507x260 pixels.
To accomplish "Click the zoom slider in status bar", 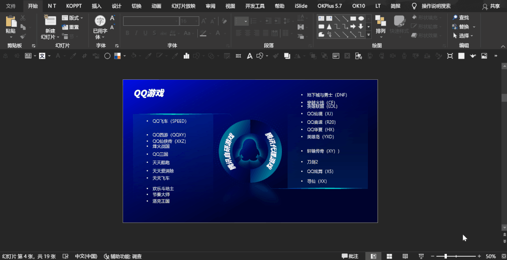I will 457,256.
